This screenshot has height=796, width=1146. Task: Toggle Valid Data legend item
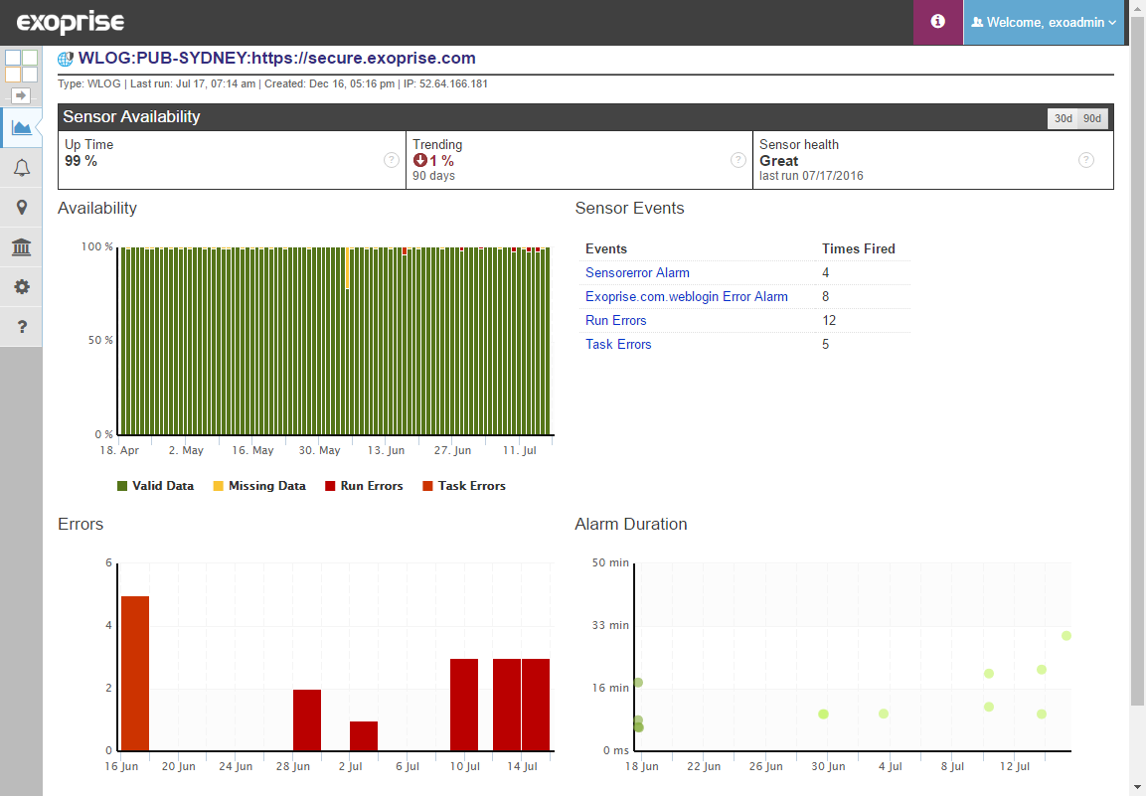coord(156,486)
